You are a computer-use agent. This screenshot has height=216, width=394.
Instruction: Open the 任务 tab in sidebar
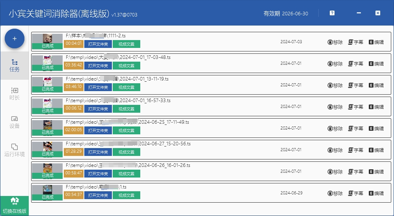coord(15,66)
